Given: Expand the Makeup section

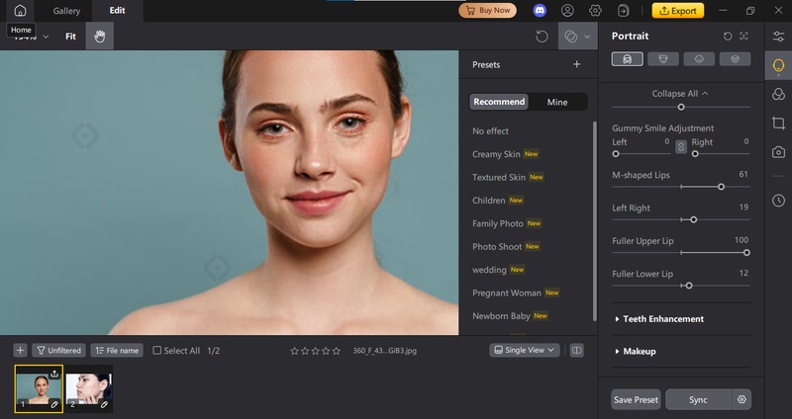Looking at the screenshot, I should point(639,351).
